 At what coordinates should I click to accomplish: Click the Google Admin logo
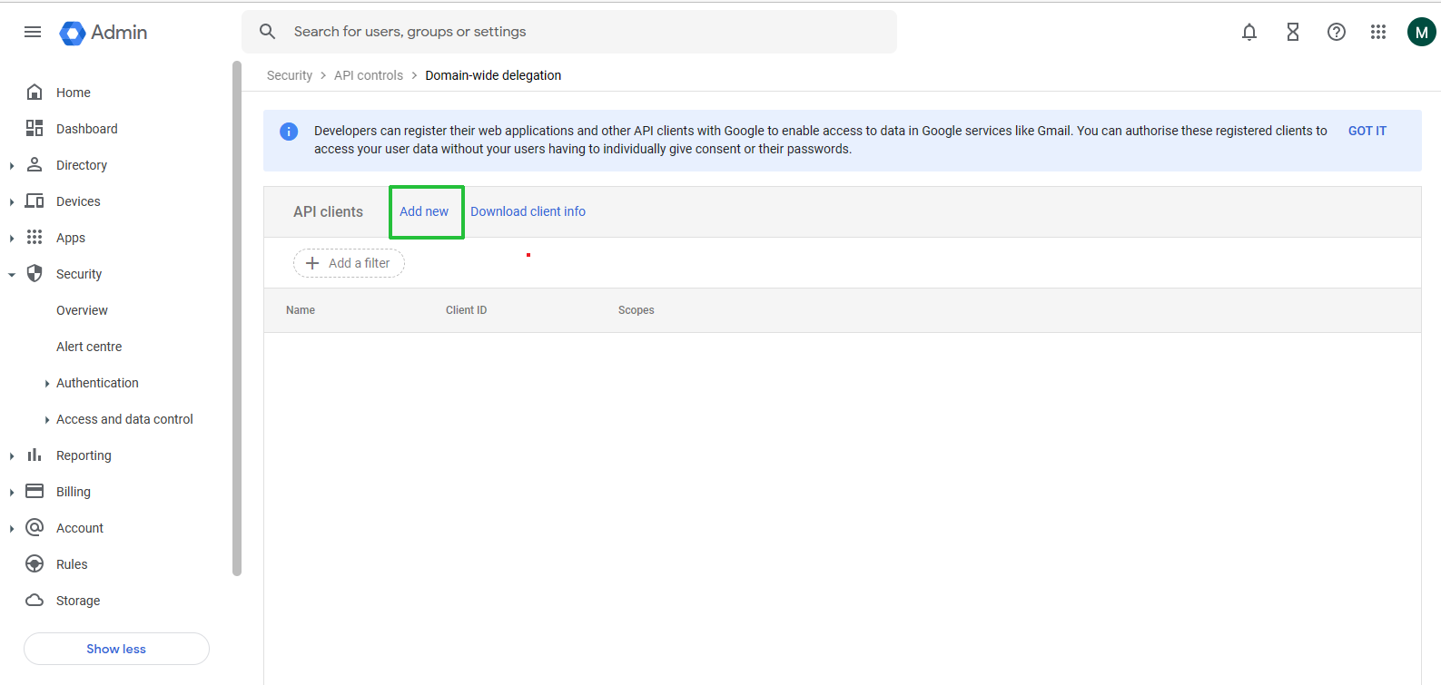pyautogui.click(x=104, y=33)
